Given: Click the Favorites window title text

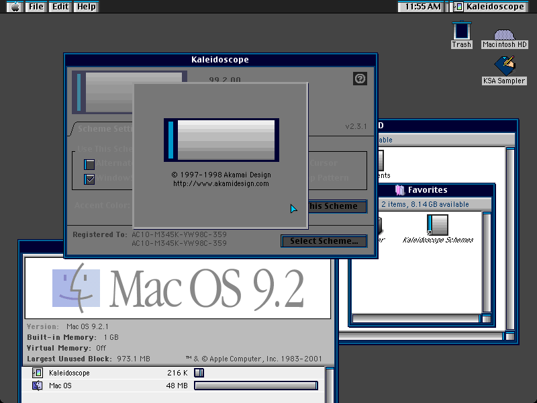Looking at the screenshot, I should coord(428,190).
